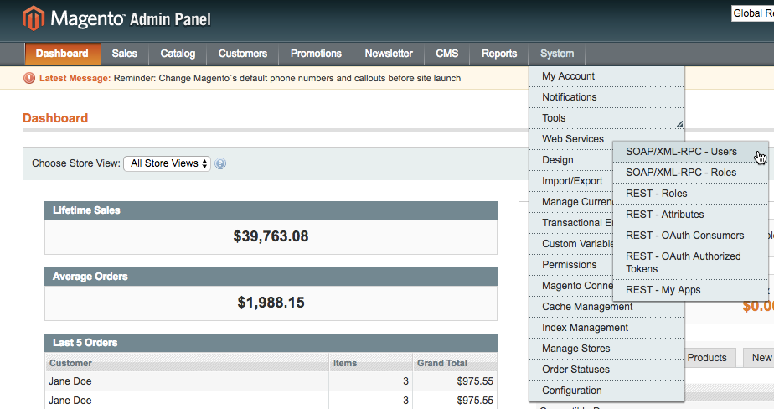Screen dimensions: 774x409
Task: Open the Reports menu
Action: [x=499, y=54]
